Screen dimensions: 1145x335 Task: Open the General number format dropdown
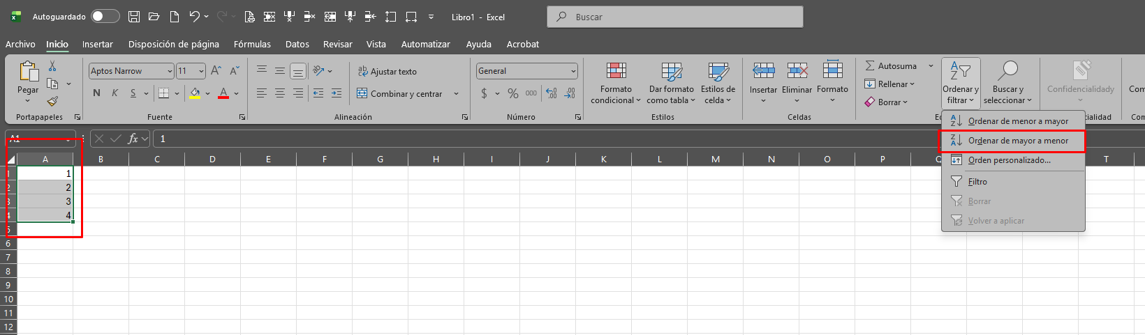pyautogui.click(x=573, y=71)
